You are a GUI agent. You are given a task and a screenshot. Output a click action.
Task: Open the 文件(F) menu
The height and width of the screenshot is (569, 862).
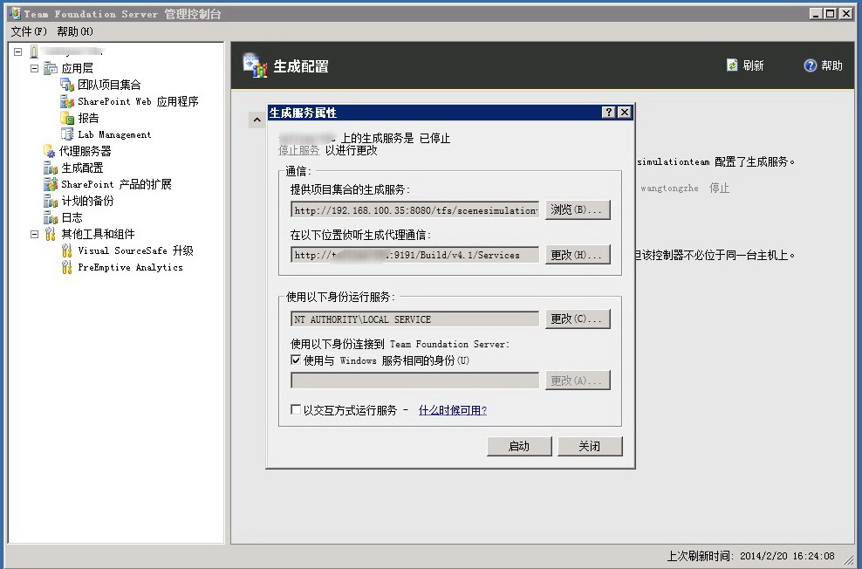29,31
